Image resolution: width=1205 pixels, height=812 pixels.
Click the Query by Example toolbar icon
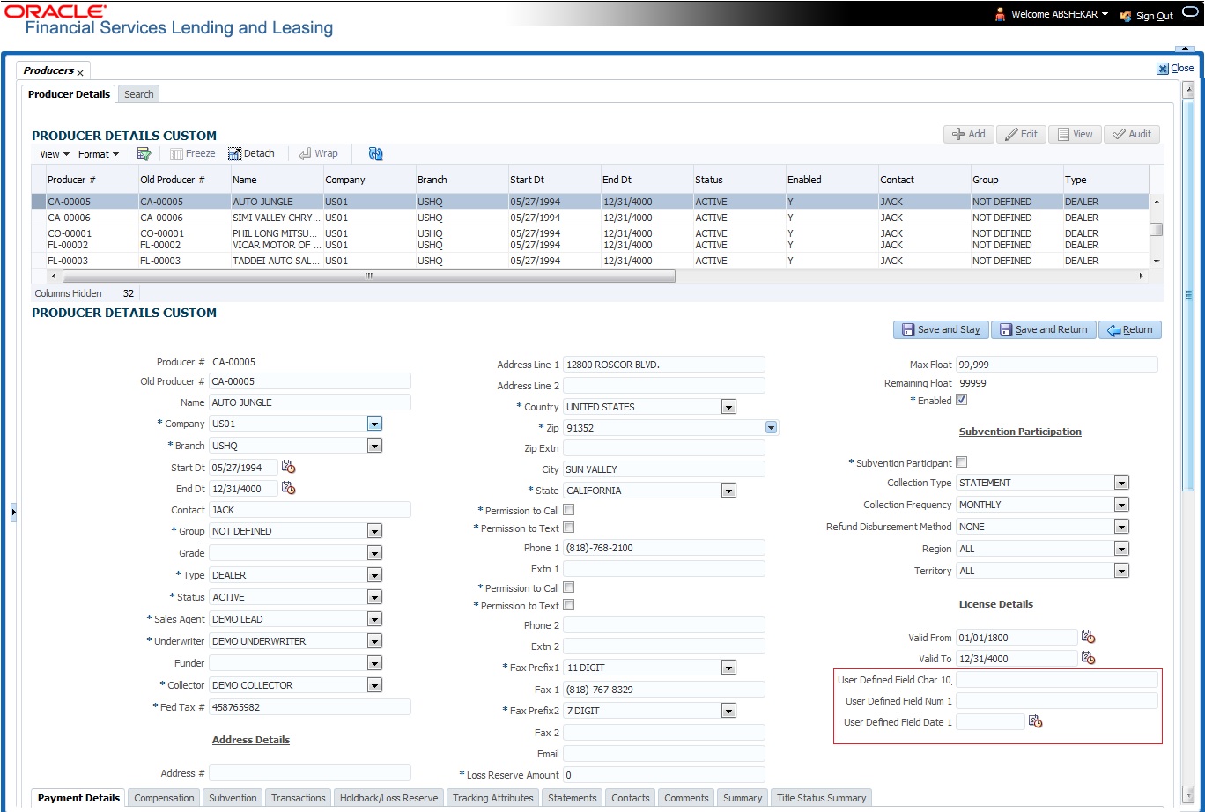point(144,154)
